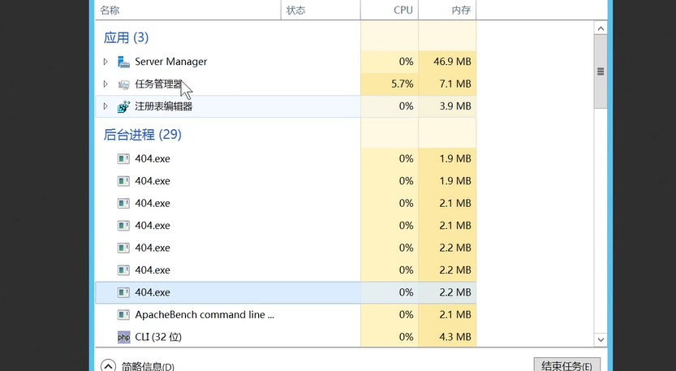Screen dimensions: 676x371
Task: Click the icon of the highlighted 404.exe row
Action: [x=123, y=292]
